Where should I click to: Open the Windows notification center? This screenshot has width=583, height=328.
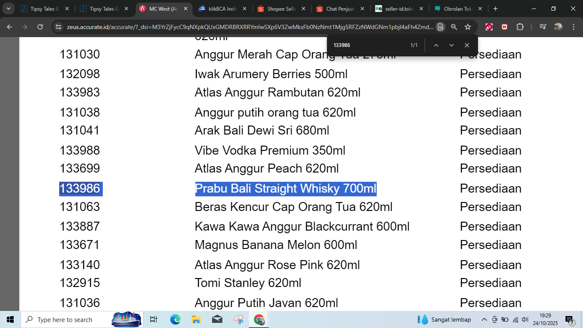coord(570,319)
